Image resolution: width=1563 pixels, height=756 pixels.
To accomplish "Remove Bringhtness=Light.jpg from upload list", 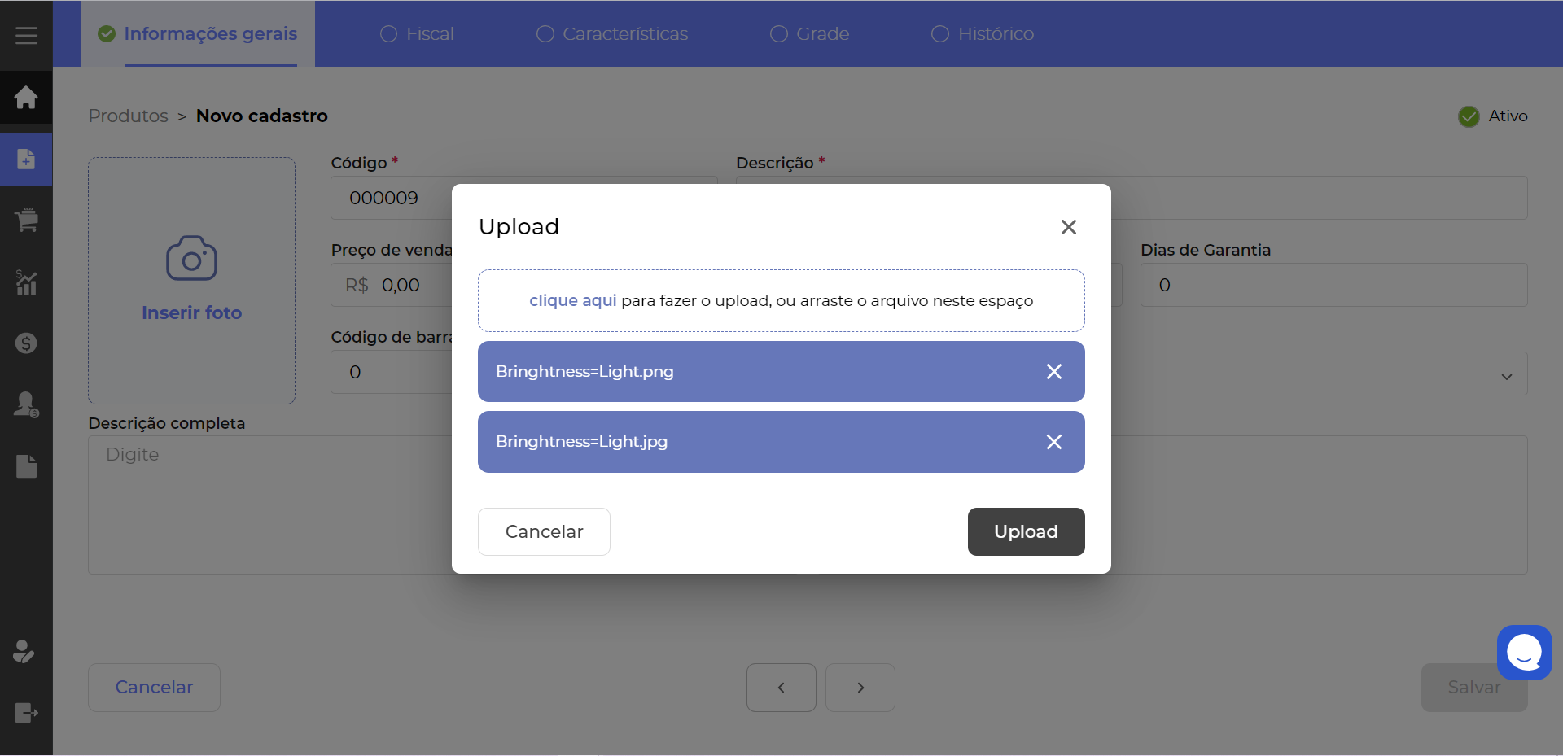I will 1053,442.
